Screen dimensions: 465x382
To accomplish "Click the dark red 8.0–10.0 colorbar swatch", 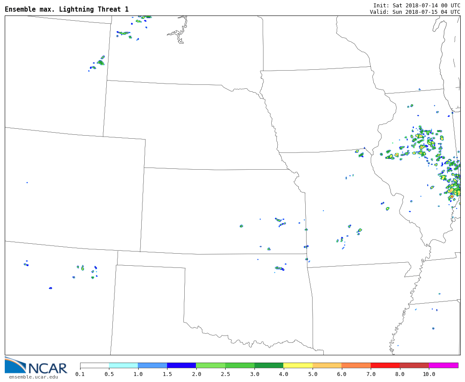I will tap(414, 365).
